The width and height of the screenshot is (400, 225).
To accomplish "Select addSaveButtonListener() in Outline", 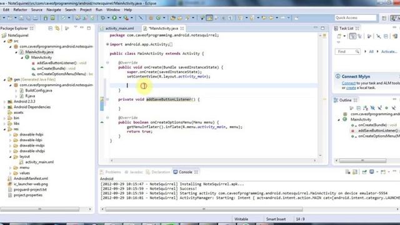I will click(x=377, y=131).
